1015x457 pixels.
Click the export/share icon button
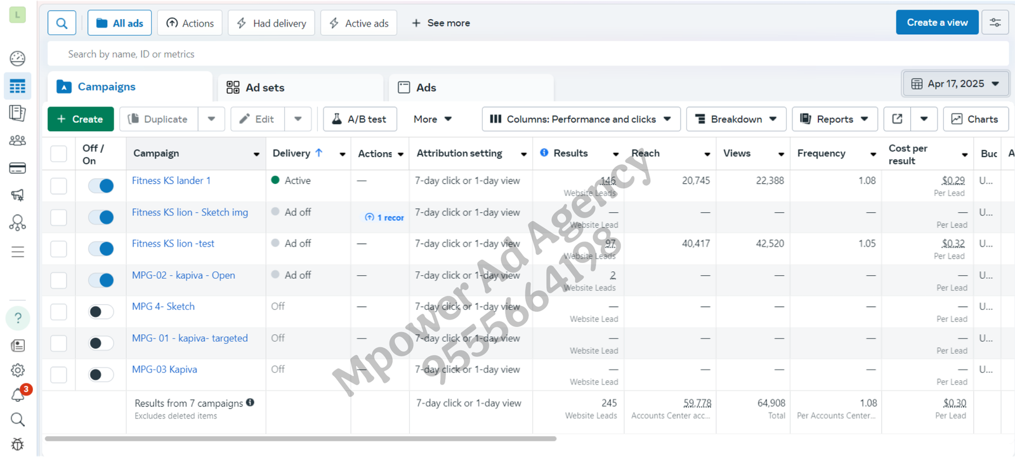(x=897, y=119)
